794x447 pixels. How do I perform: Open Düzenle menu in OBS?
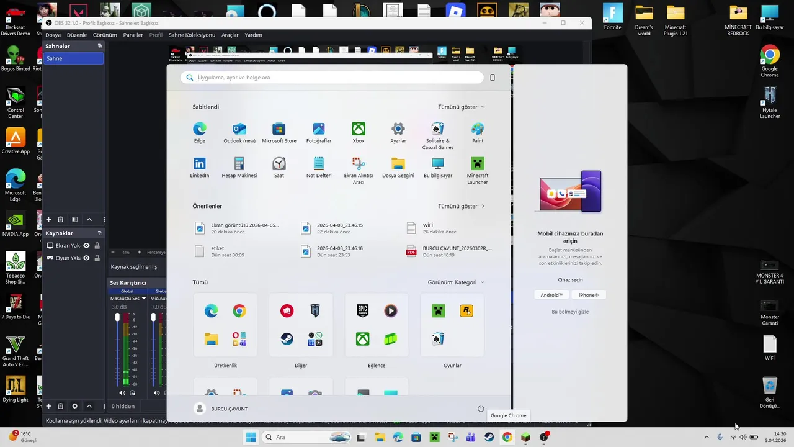coord(77,35)
